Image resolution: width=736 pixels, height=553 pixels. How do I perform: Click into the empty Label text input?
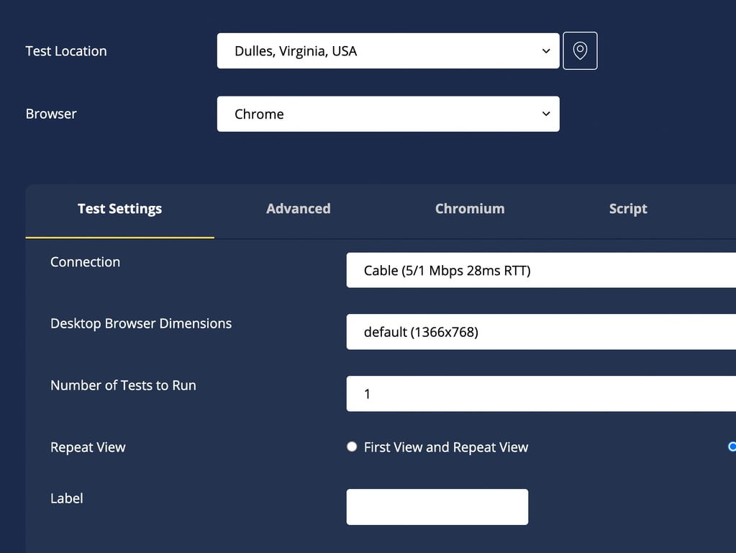pos(437,507)
